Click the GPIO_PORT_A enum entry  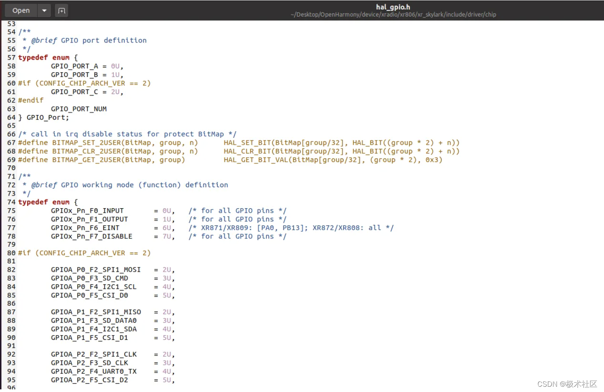(75, 66)
